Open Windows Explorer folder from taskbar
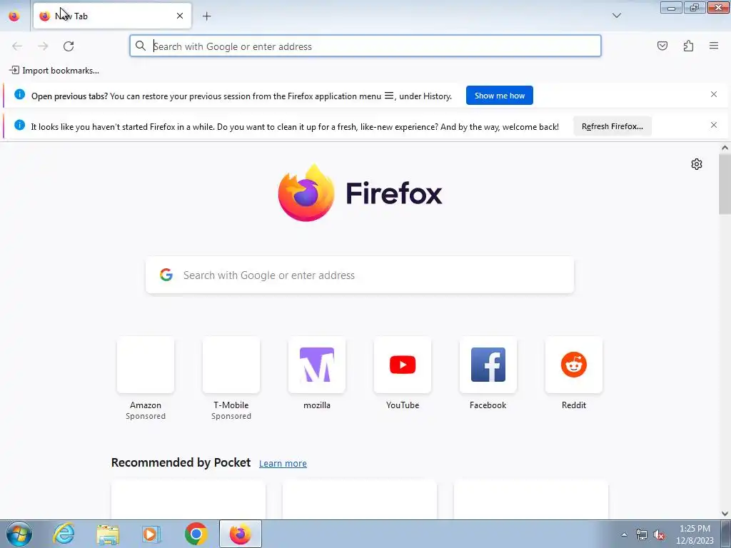Screen dimensions: 731x548 click(108, 534)
